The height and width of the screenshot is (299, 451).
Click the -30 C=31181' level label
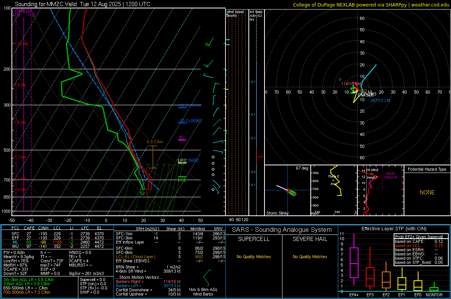coord(190,105)
